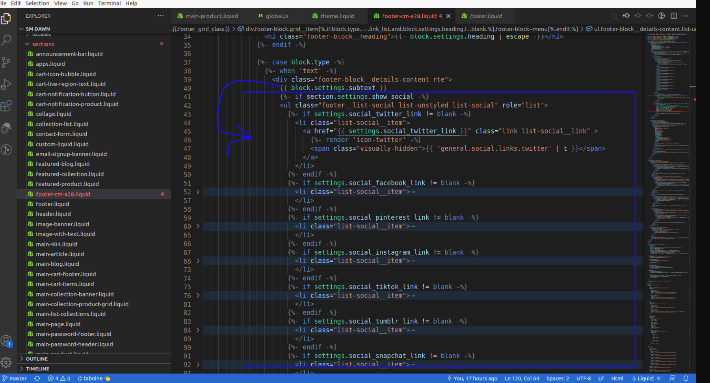
Task: Toggle tabnine status in status bar
Action: coord(94,378)
